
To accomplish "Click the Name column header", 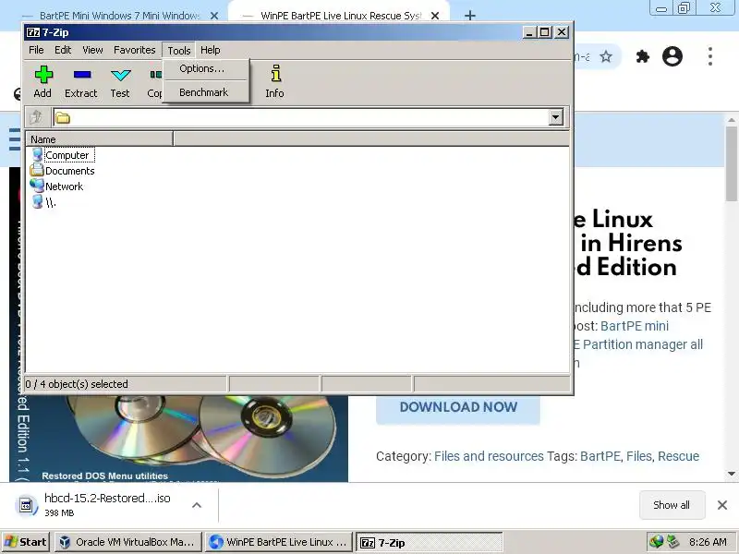I will coord(100,139).
